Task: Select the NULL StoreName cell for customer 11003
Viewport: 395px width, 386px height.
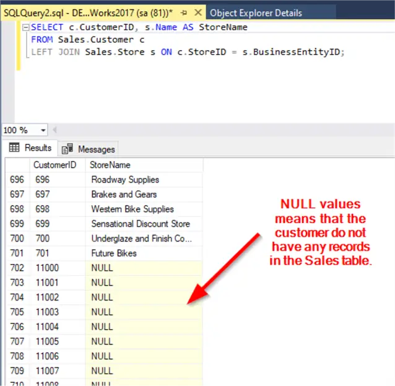Action: 102,312
